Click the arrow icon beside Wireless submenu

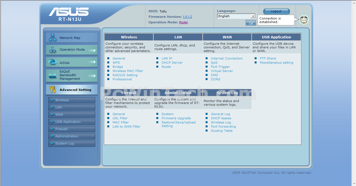click(52, 100)
